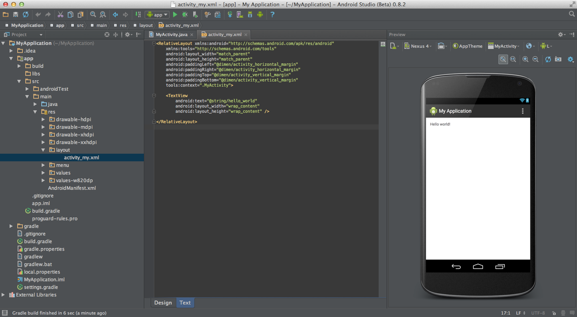Click Collapse All icon in Project panel
This screenshot has height=317, width=577.
pos(115,35)
